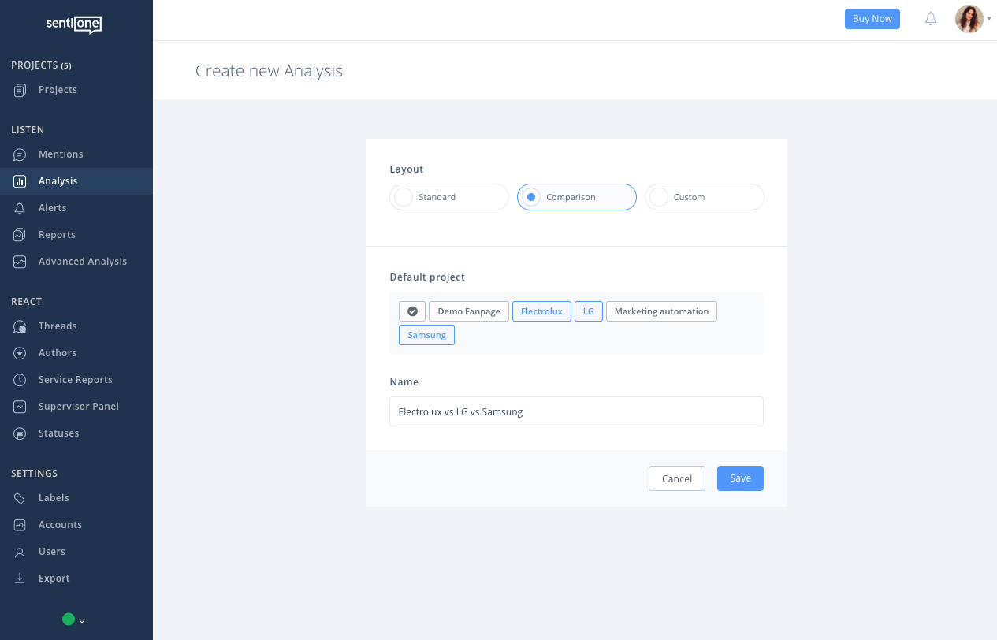Click the Save button
Screen dimensions: 997x640
tap(740, 478)
